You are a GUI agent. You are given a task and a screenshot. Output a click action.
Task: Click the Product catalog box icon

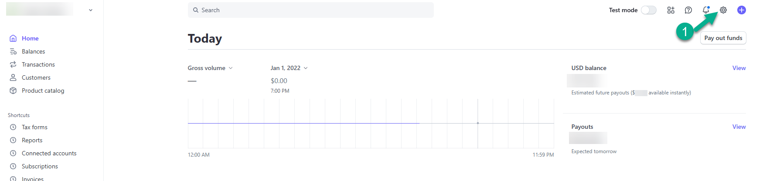point(13,90)
